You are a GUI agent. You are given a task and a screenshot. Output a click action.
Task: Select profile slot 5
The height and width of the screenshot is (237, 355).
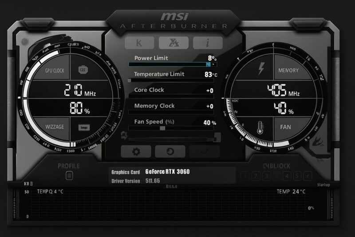(297, 176)
